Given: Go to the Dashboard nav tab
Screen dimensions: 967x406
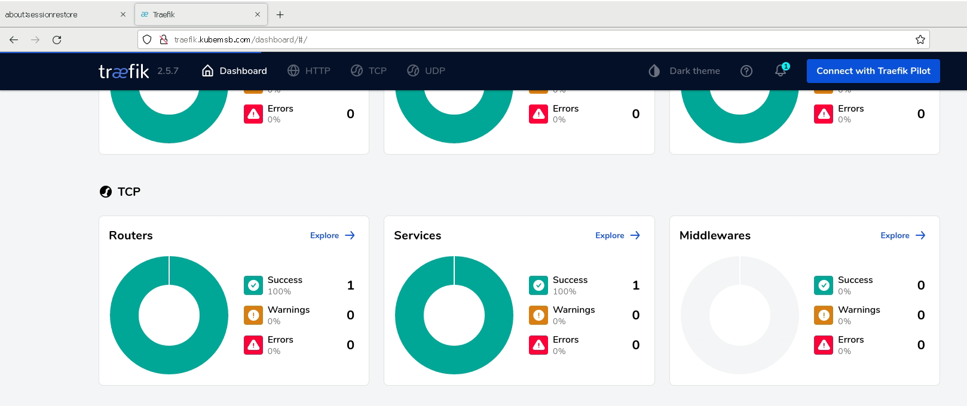Looking at the screenshot, I should click(x=234, y=71).
